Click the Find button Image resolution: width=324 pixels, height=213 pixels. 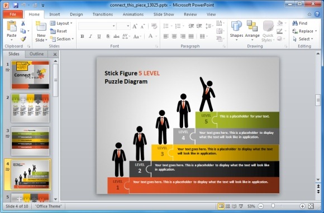click(300, 23)
